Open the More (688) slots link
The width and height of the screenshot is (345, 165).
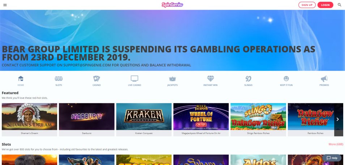(336, 144)
